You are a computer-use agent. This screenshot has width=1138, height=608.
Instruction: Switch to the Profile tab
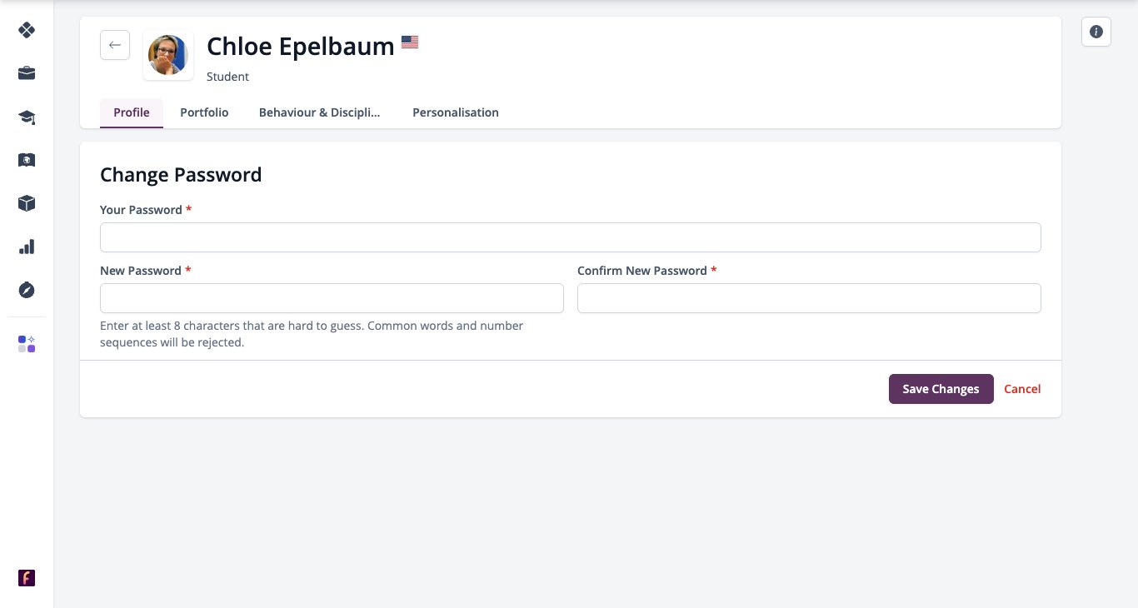pyautogui.click(x=132, y=112)
